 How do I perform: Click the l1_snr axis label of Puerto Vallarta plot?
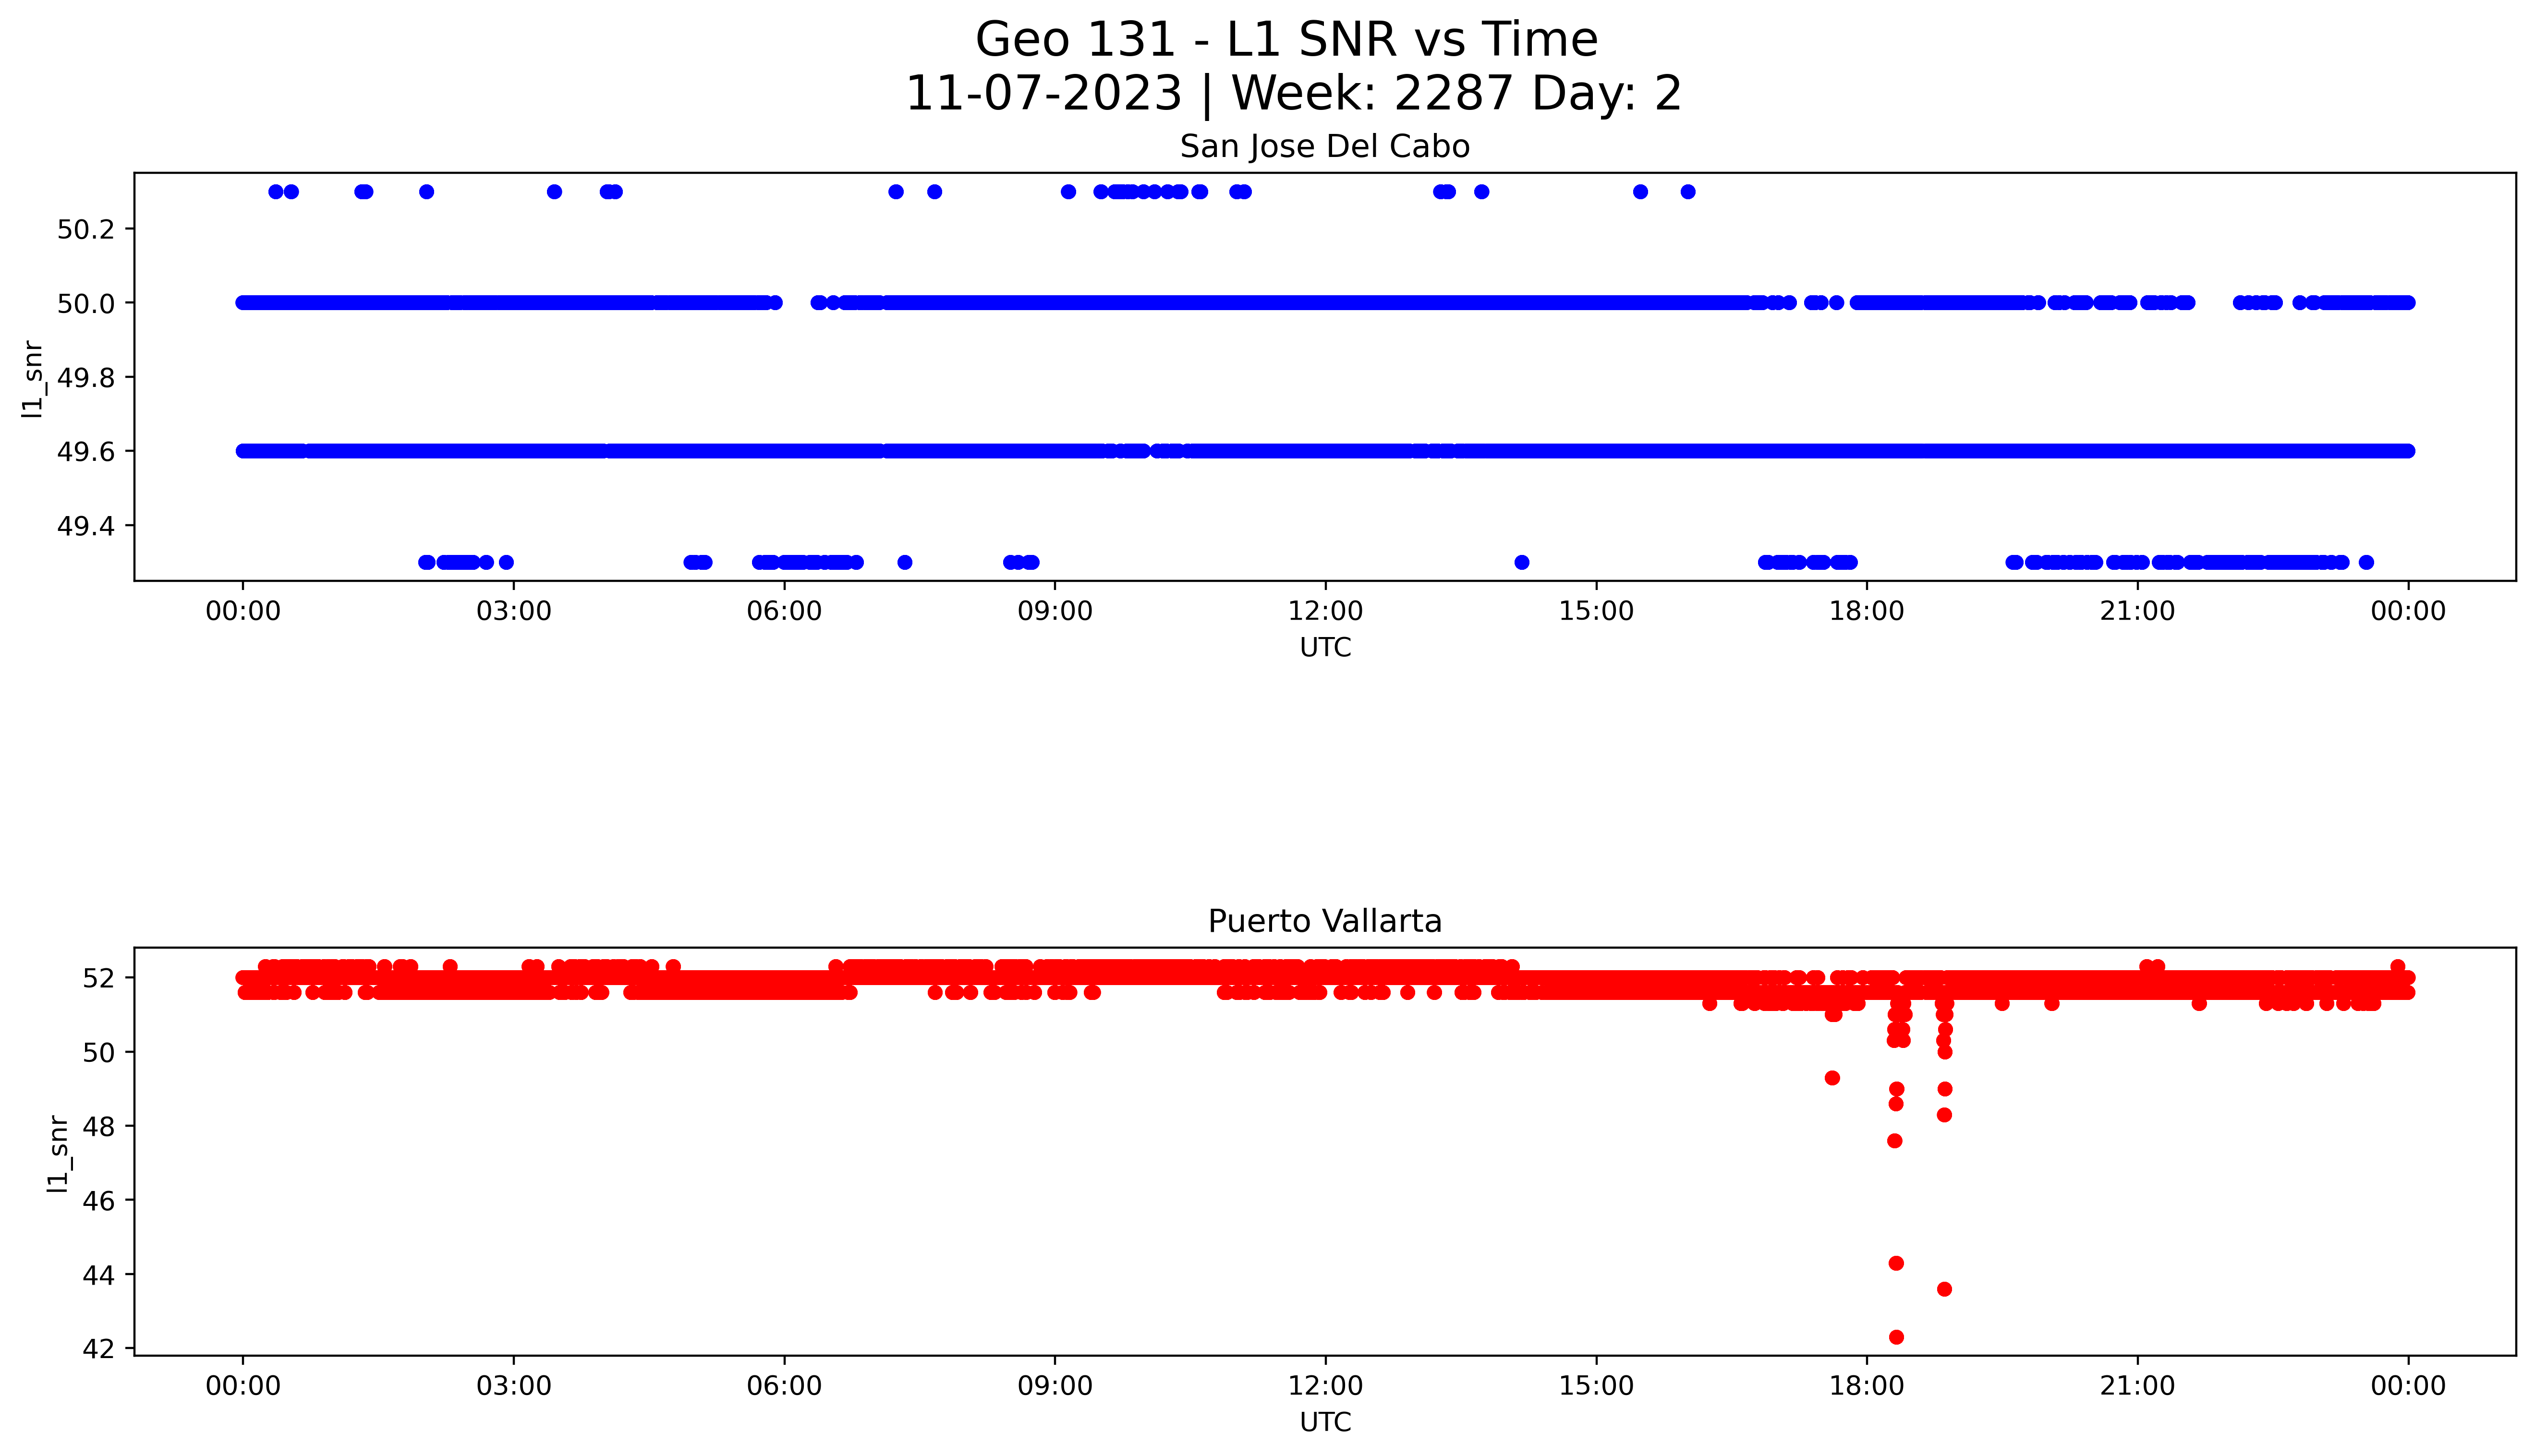click(58, 1154)
